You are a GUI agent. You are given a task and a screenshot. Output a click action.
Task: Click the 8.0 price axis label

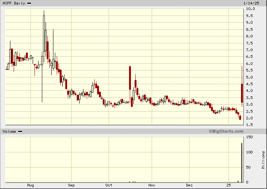(249, 36)
